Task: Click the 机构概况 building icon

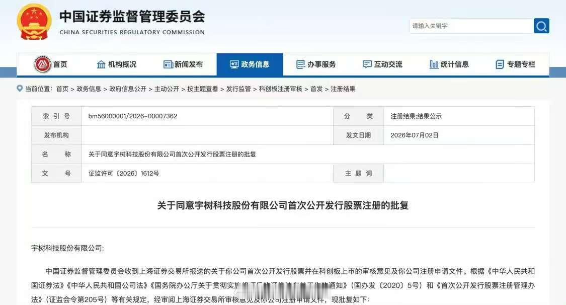Action: 101,64
